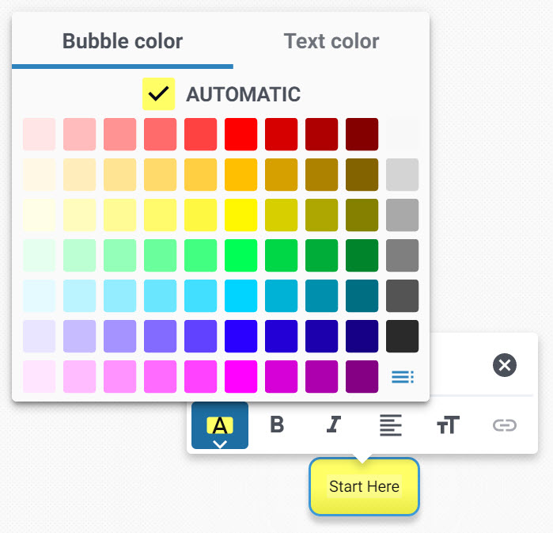Choose the magenta swatch in bottom row
The image size is (553, 533).
(241, 376)
